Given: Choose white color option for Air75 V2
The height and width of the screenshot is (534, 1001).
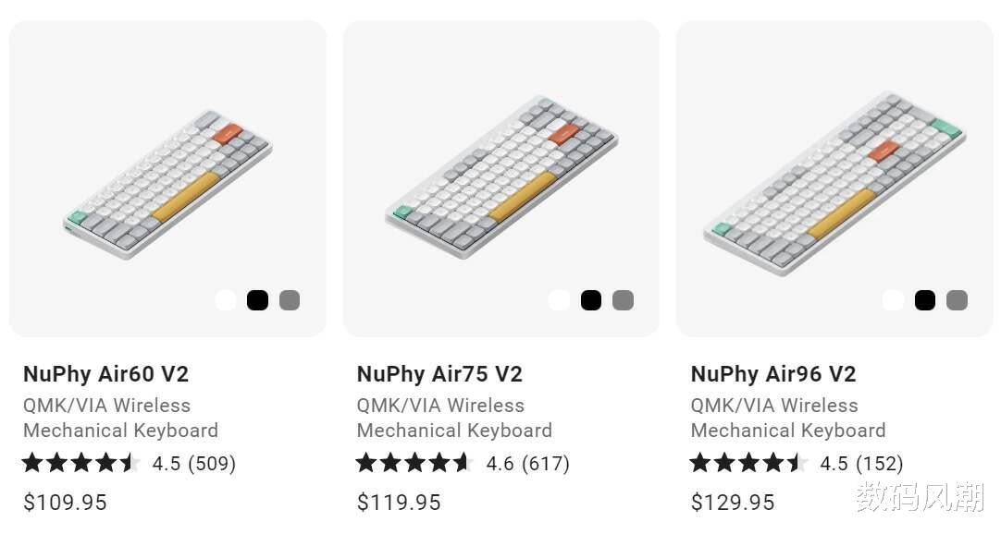Looking at the screenshot, I should pos(559,300).
